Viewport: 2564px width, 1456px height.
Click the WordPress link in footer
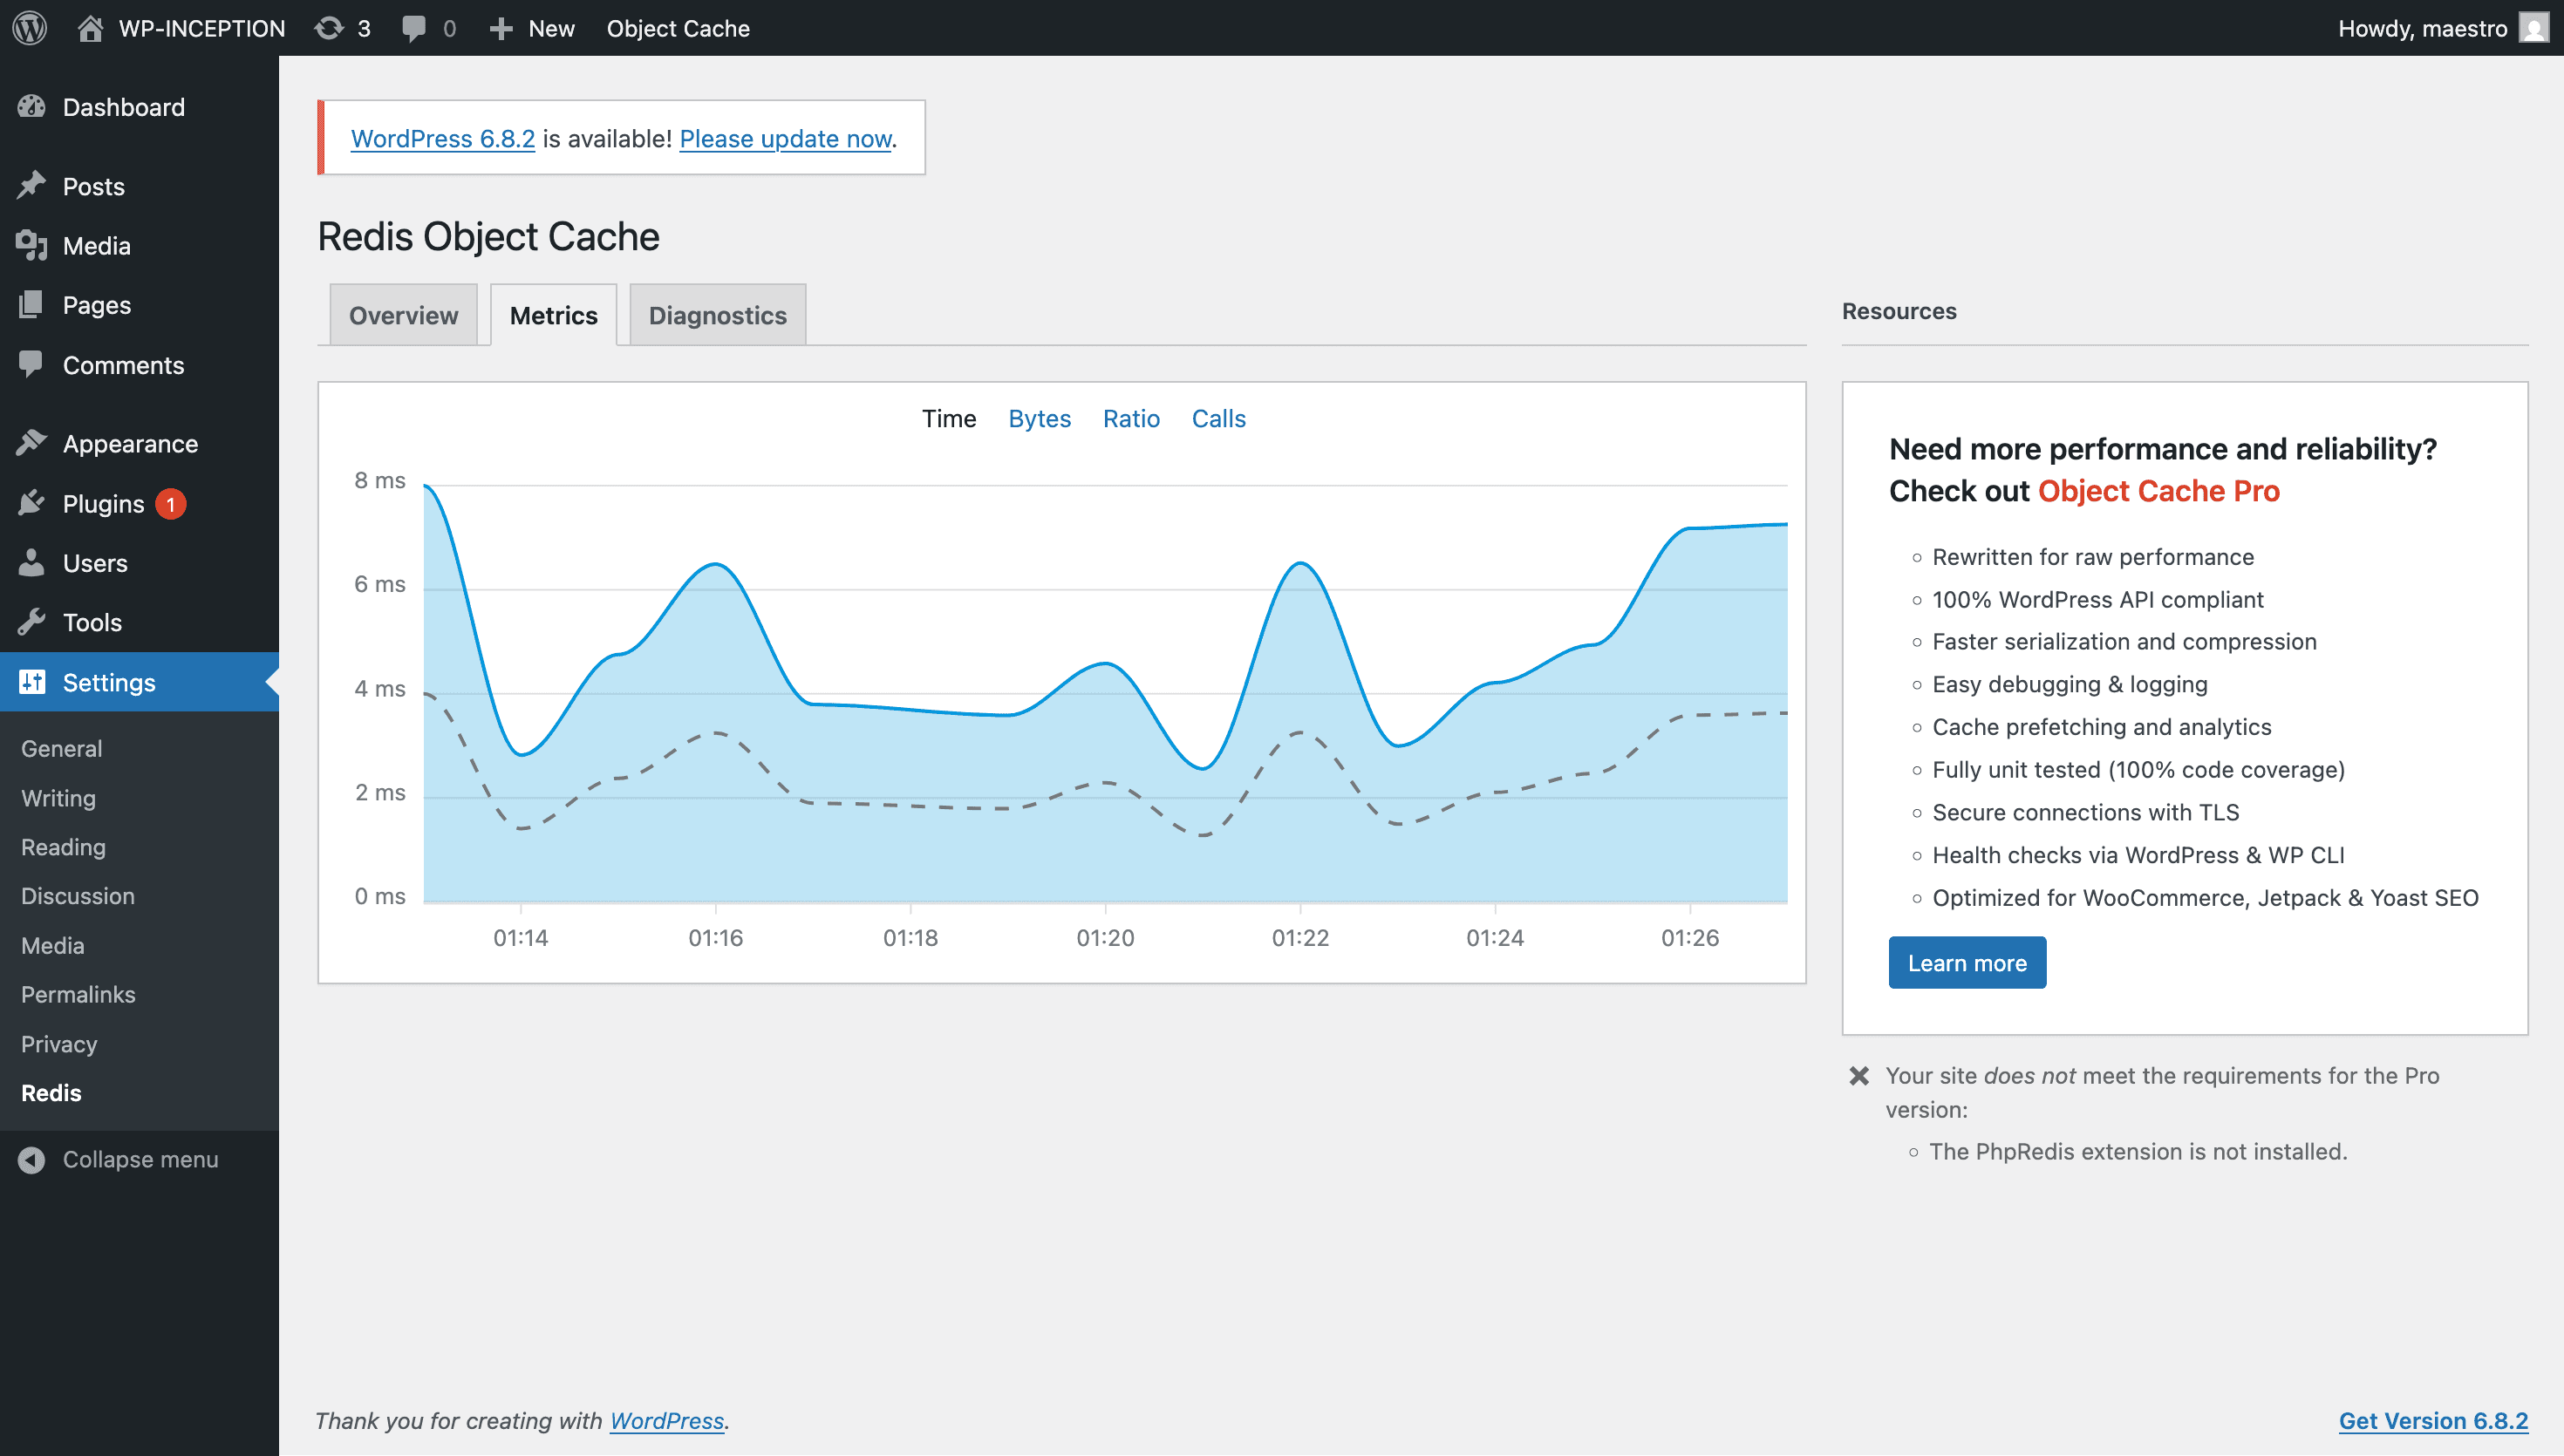tap(667, 1420)
